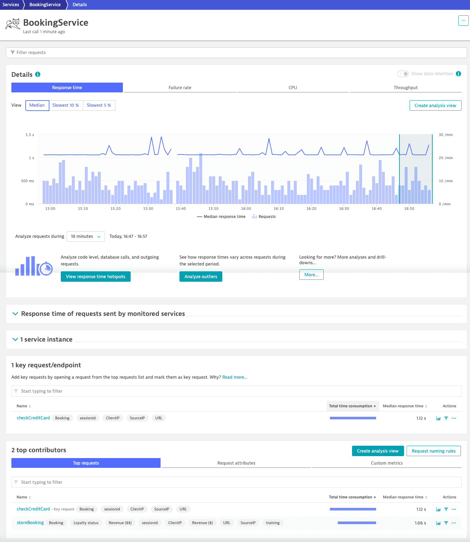Click the Filter requests input field
The height and width of the screenshot is (542, 470).
click(236, 52)
